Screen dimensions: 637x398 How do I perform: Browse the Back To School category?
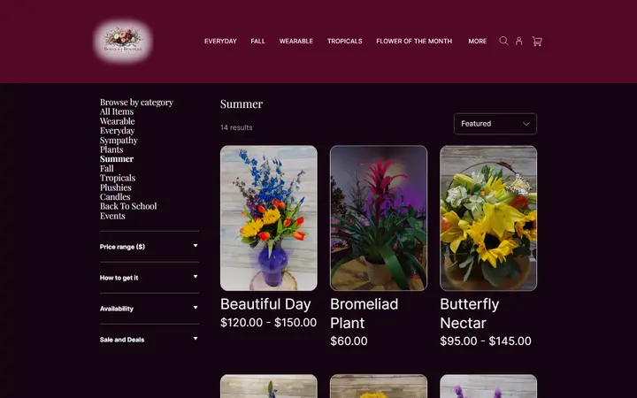[x=128, y=206]
